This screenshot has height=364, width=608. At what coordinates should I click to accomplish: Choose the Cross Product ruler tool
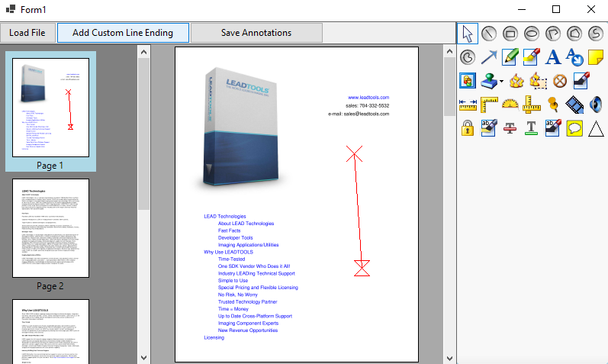pyautogui.click(x=532, y=105)
